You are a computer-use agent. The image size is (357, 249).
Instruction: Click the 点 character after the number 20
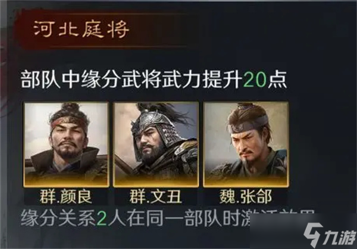coord(277,80)
